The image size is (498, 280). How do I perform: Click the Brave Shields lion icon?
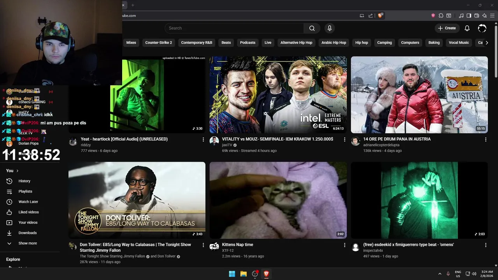tap(381, 16)
